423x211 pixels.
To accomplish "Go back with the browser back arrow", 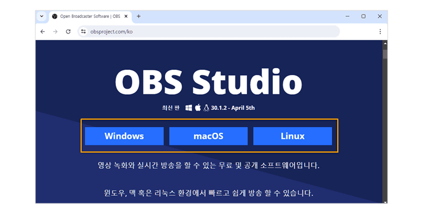I will coord(43,32).
